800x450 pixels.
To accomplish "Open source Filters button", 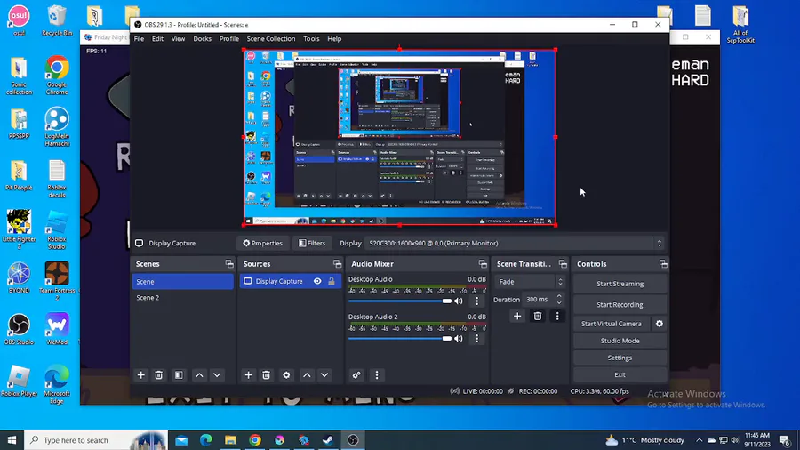I will point(312,244).
